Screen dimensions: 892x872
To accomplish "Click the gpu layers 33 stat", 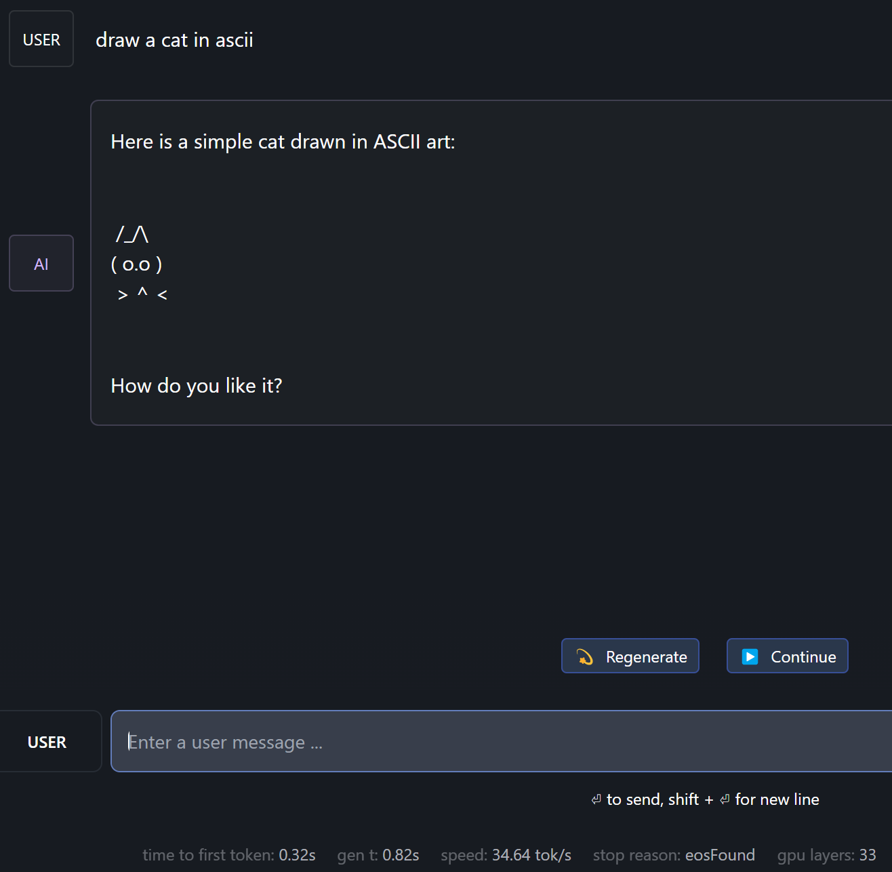I will 826,854.
